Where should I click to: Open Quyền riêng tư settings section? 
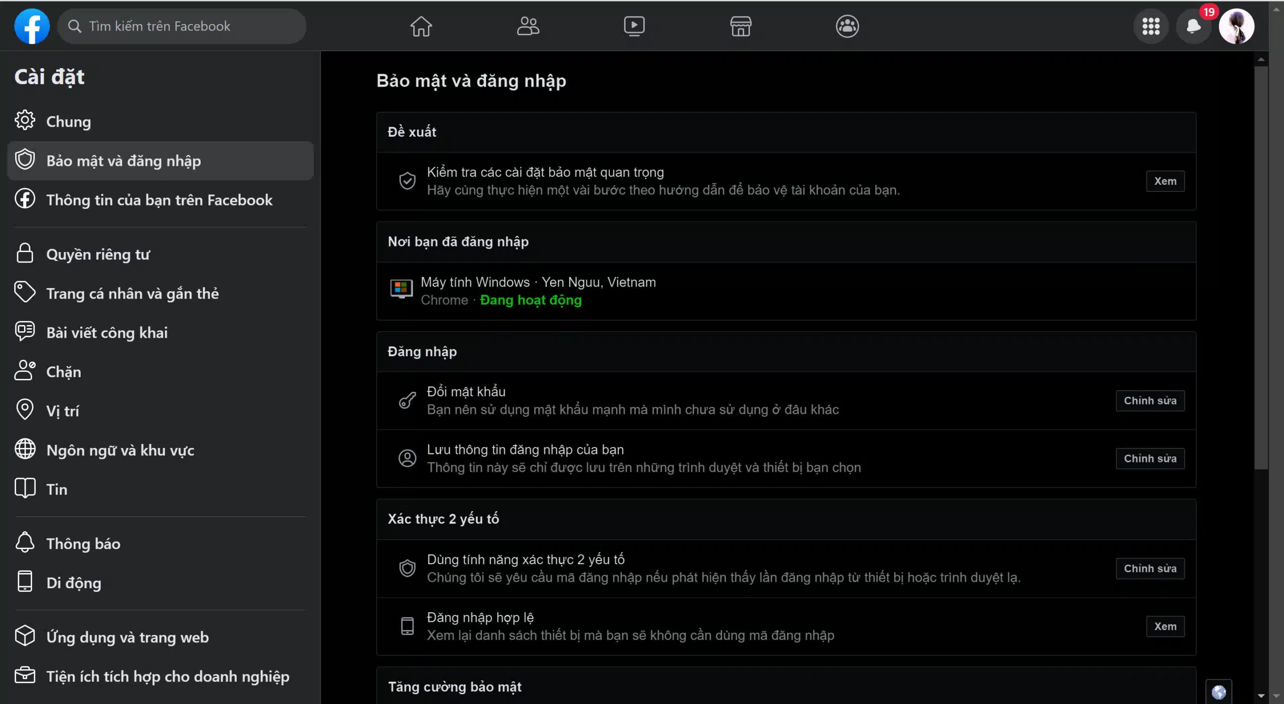pyautogui.click(x=98, y=253)
